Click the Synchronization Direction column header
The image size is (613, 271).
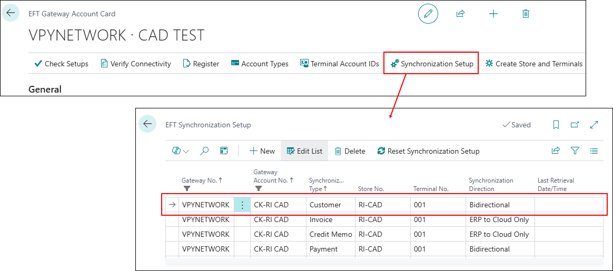[x=491, y=185]
